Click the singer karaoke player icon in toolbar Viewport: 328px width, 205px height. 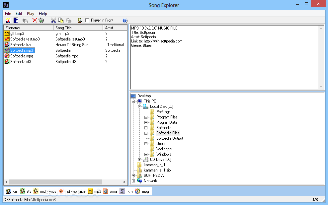coord(80,21)
